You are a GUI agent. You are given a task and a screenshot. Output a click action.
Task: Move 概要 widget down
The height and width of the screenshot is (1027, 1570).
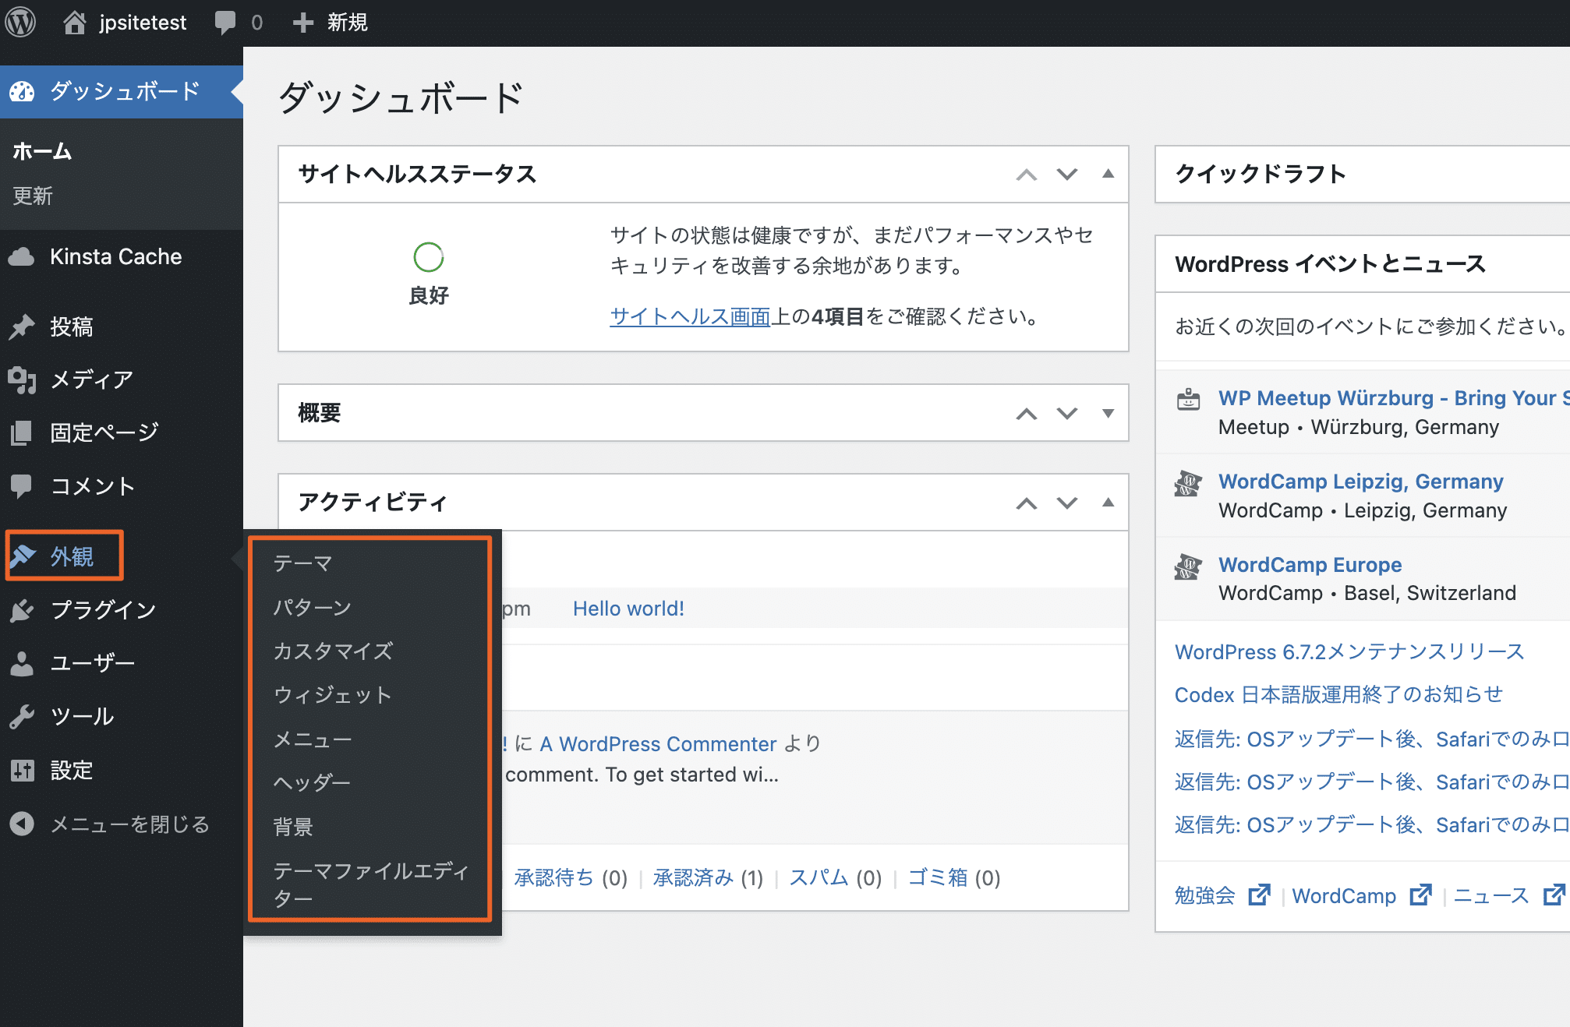(1067, 413)
